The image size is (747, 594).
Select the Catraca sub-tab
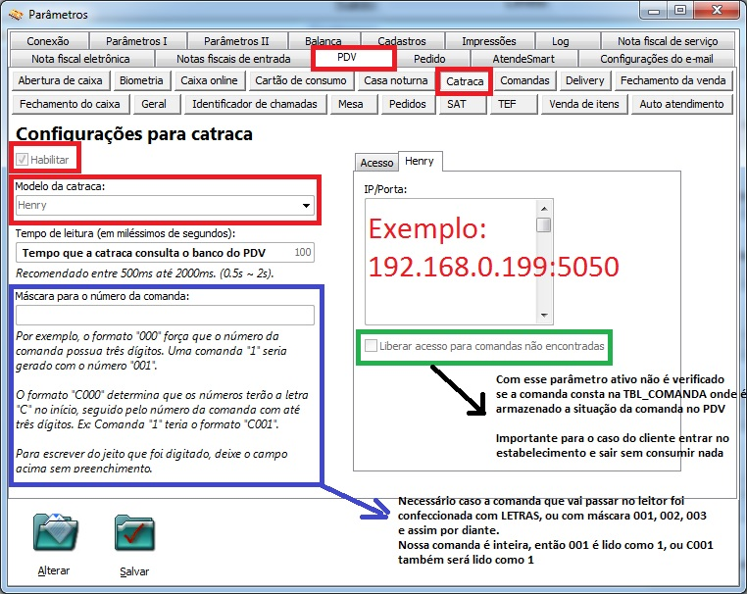coord(465,81)
